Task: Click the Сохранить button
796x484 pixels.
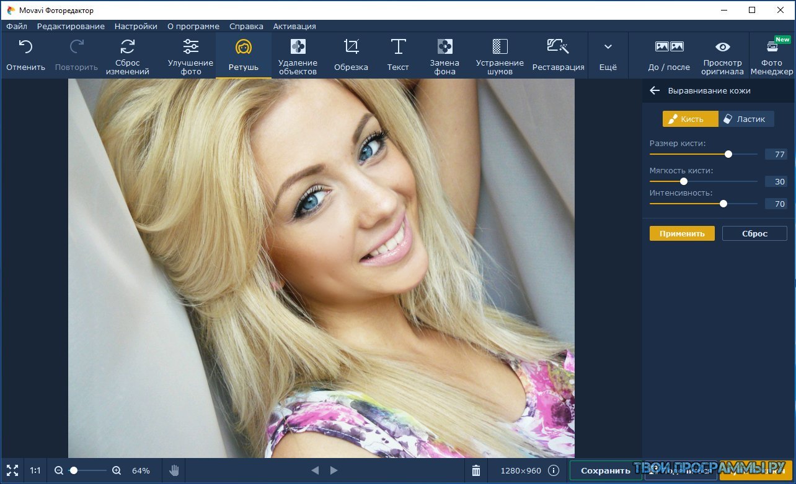Action: (x=606, y=470)
